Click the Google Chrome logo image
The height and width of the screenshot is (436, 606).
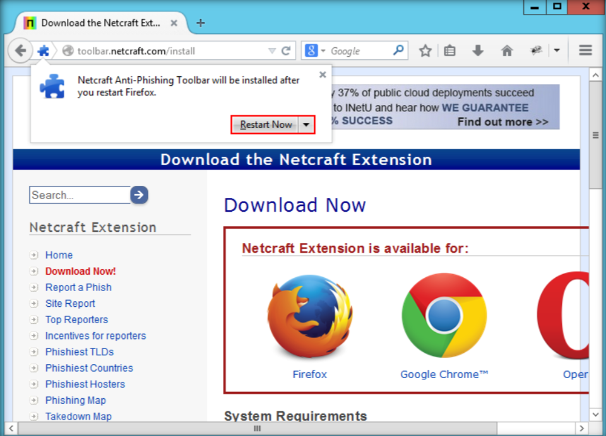pyautogui.click(x=444, y=316)
